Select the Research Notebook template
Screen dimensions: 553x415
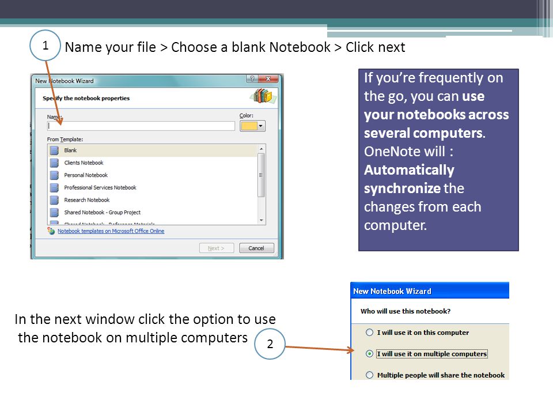tap(153, 200)
